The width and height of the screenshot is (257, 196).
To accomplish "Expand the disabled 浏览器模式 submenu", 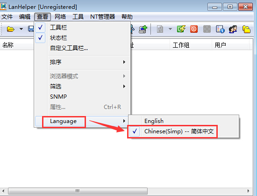I will click(x=82, y=76).
